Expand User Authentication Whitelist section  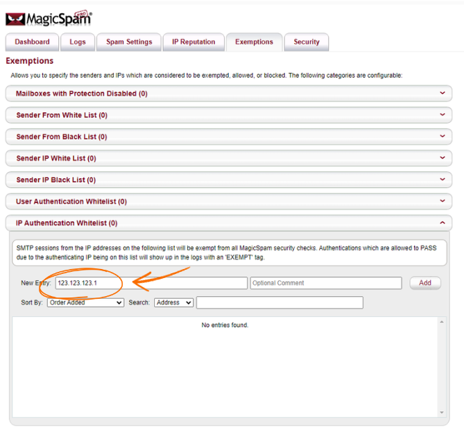click(x=228, y=202)
